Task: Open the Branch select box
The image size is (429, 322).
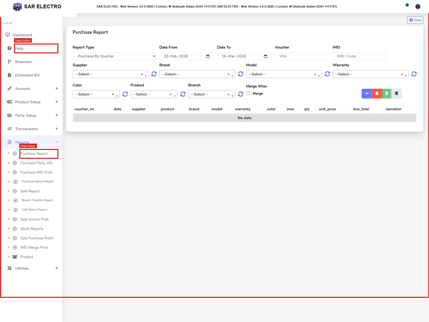Action: tap(212, 94)
